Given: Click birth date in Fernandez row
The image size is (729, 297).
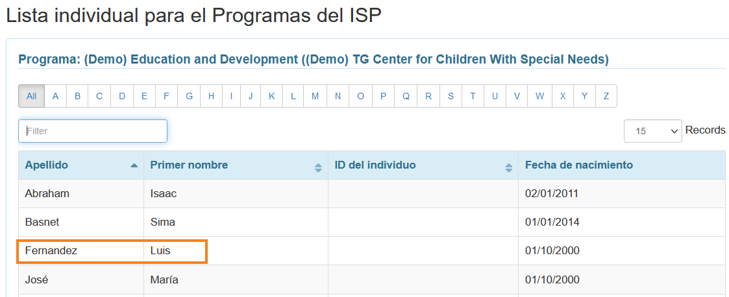Looking at the screenshot, I should 552,251.
